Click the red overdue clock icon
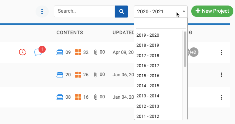235x124 pixels. pos(22,52)
